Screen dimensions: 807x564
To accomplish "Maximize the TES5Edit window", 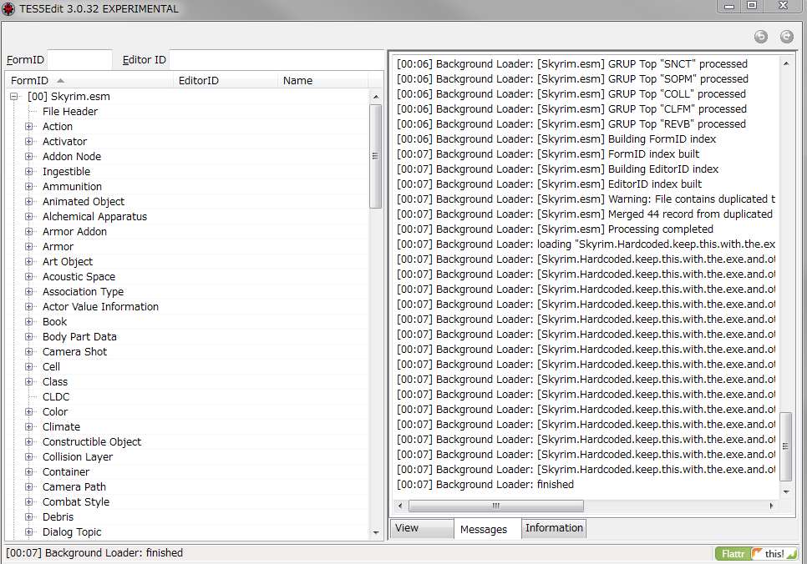I will pos(751,6).
